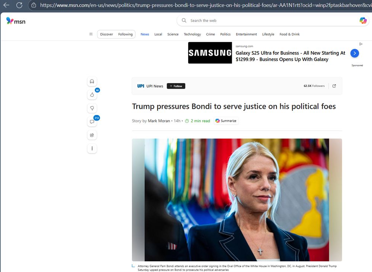Click the blue arrow on the Samsung ad
Screen dimensions: 372x272
click(355, 53)
